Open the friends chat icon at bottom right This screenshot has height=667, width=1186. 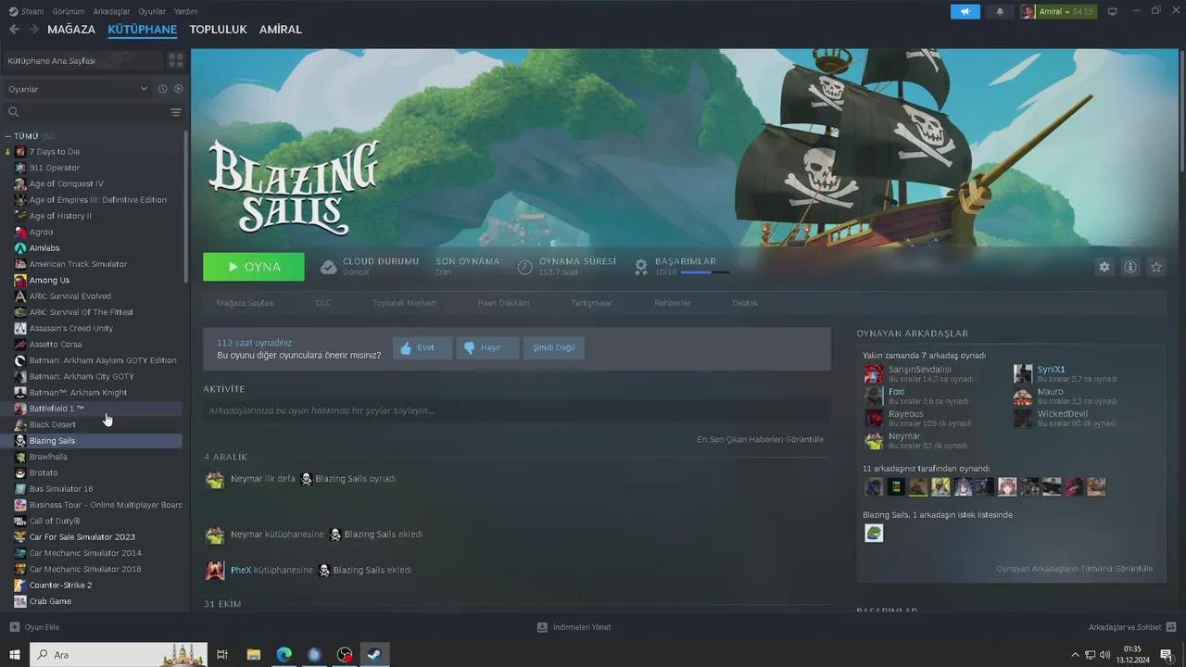pyautogui.click(x=1171, y=627)
